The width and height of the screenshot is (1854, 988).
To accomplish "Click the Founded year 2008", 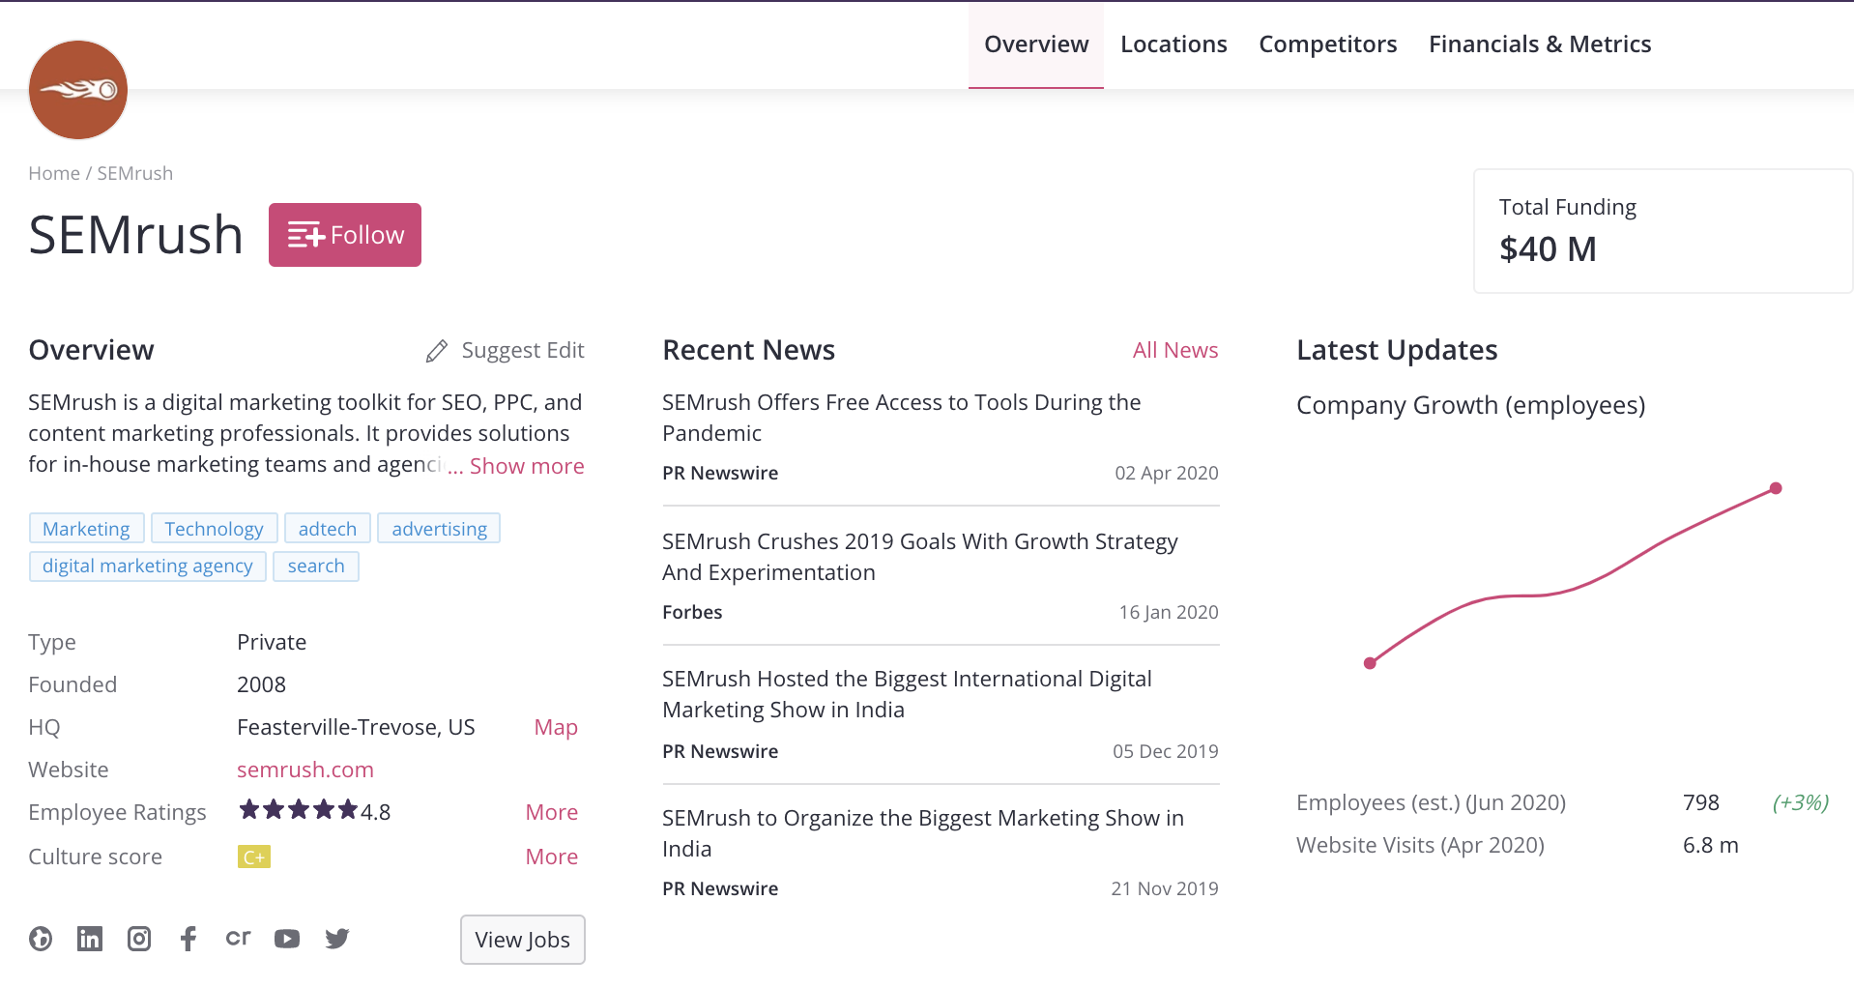I will [x=261, y=684].
